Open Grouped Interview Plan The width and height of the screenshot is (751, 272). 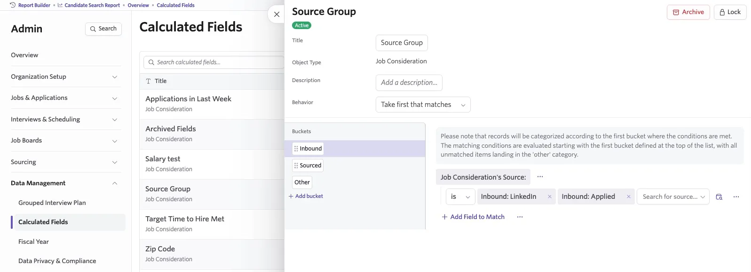pos(52,203)
